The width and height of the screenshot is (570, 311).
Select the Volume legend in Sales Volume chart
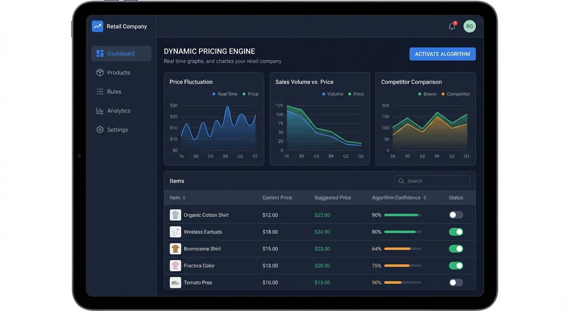[x=333, y=94]
